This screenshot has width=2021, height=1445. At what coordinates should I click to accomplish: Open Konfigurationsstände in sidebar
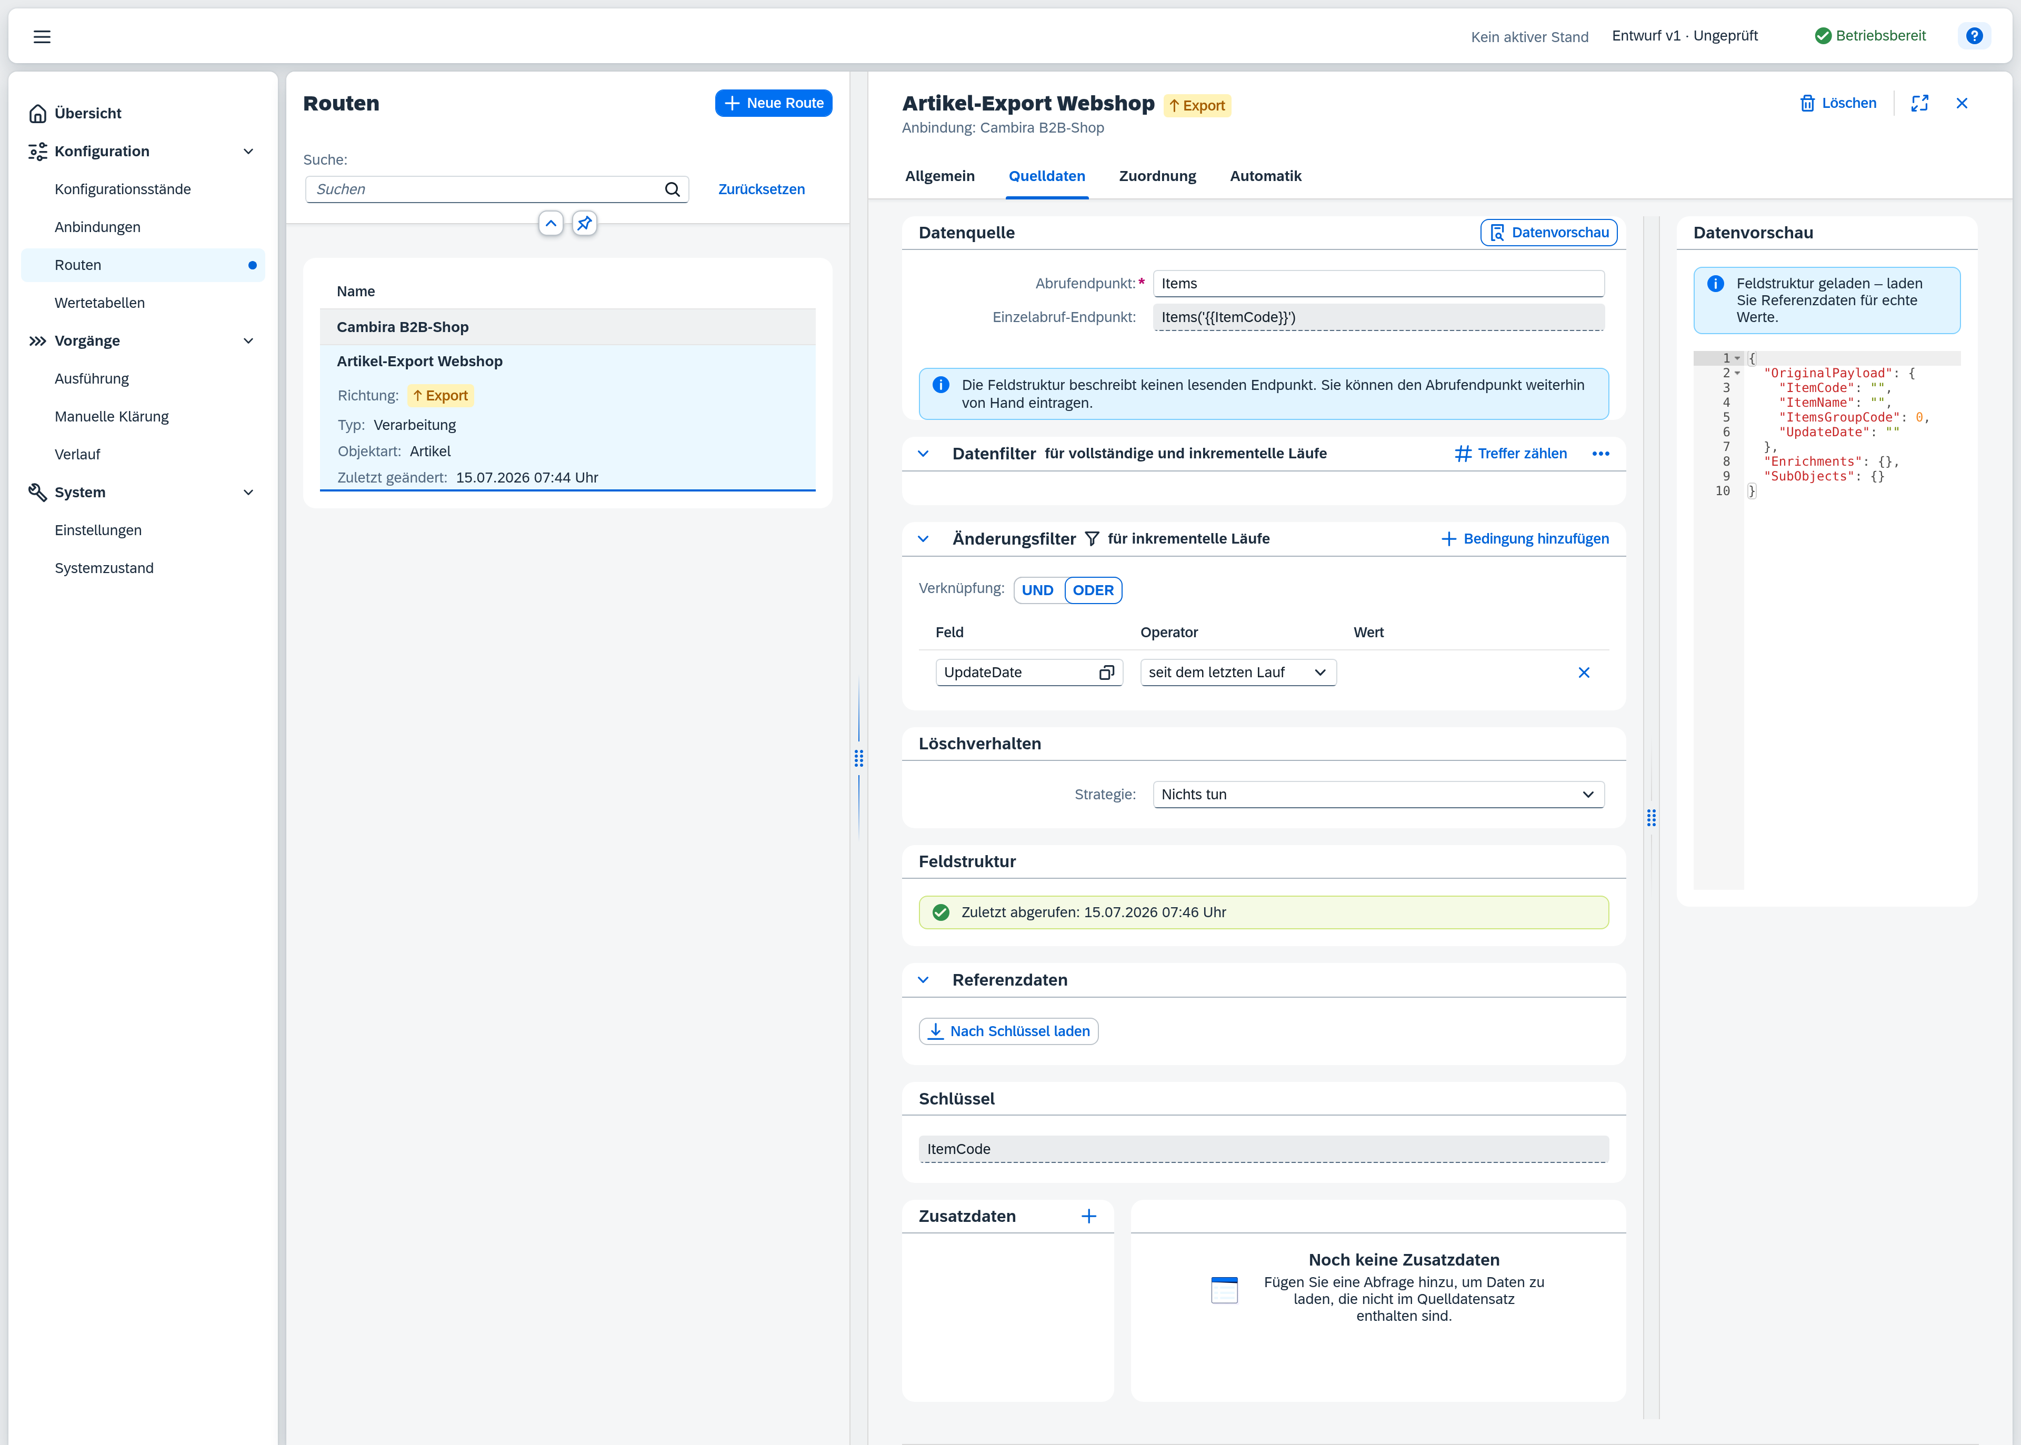(143, 189)
